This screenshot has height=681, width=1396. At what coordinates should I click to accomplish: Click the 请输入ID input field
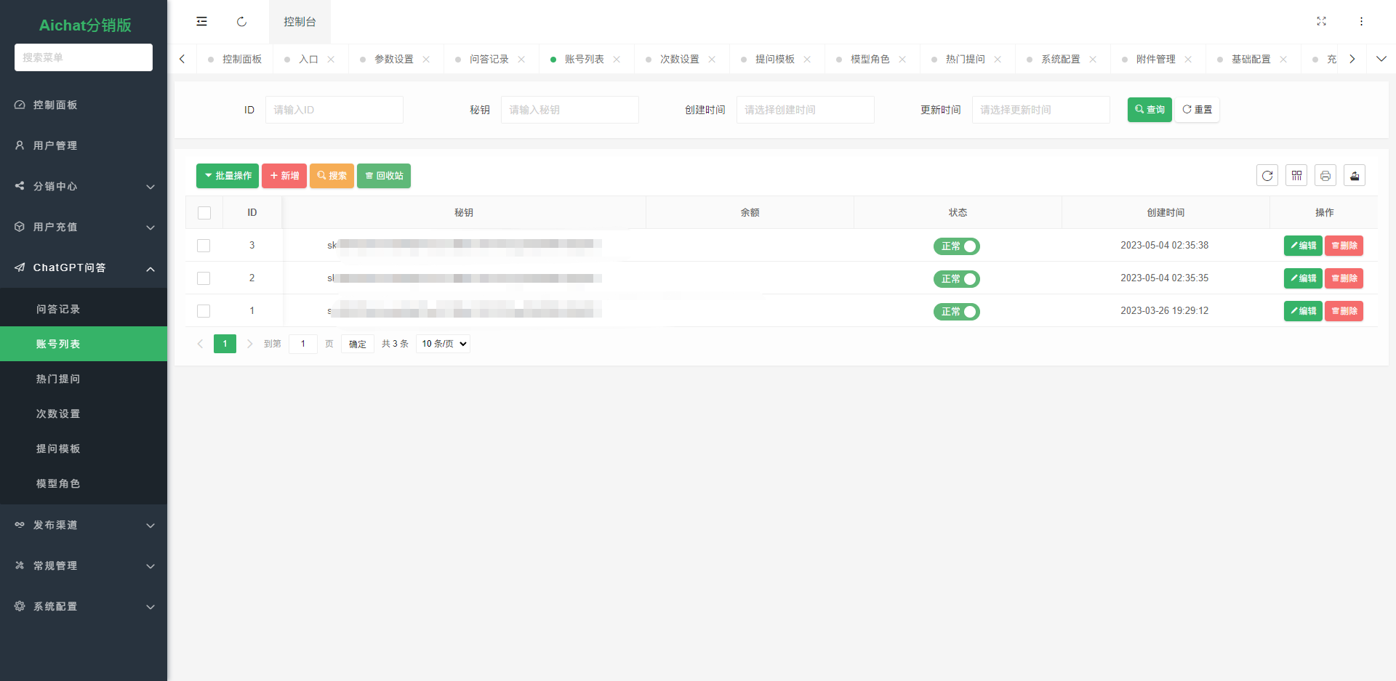click(334, 109)
